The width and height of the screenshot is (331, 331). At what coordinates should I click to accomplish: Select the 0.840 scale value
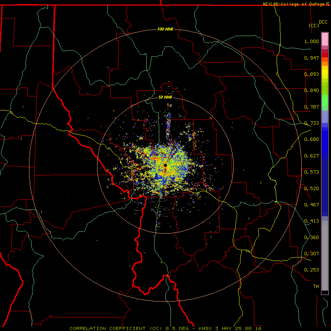312,90
